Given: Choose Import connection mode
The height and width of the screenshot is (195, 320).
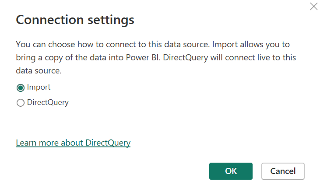Looking at the screenshot, I should coord(20,87).
